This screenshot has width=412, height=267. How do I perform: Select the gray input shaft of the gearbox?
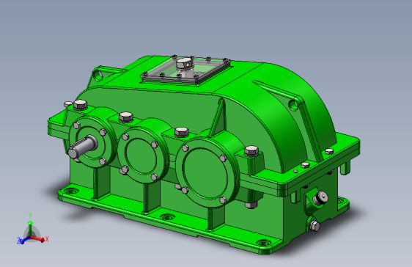pyautogui.click(x=83, y=147)
